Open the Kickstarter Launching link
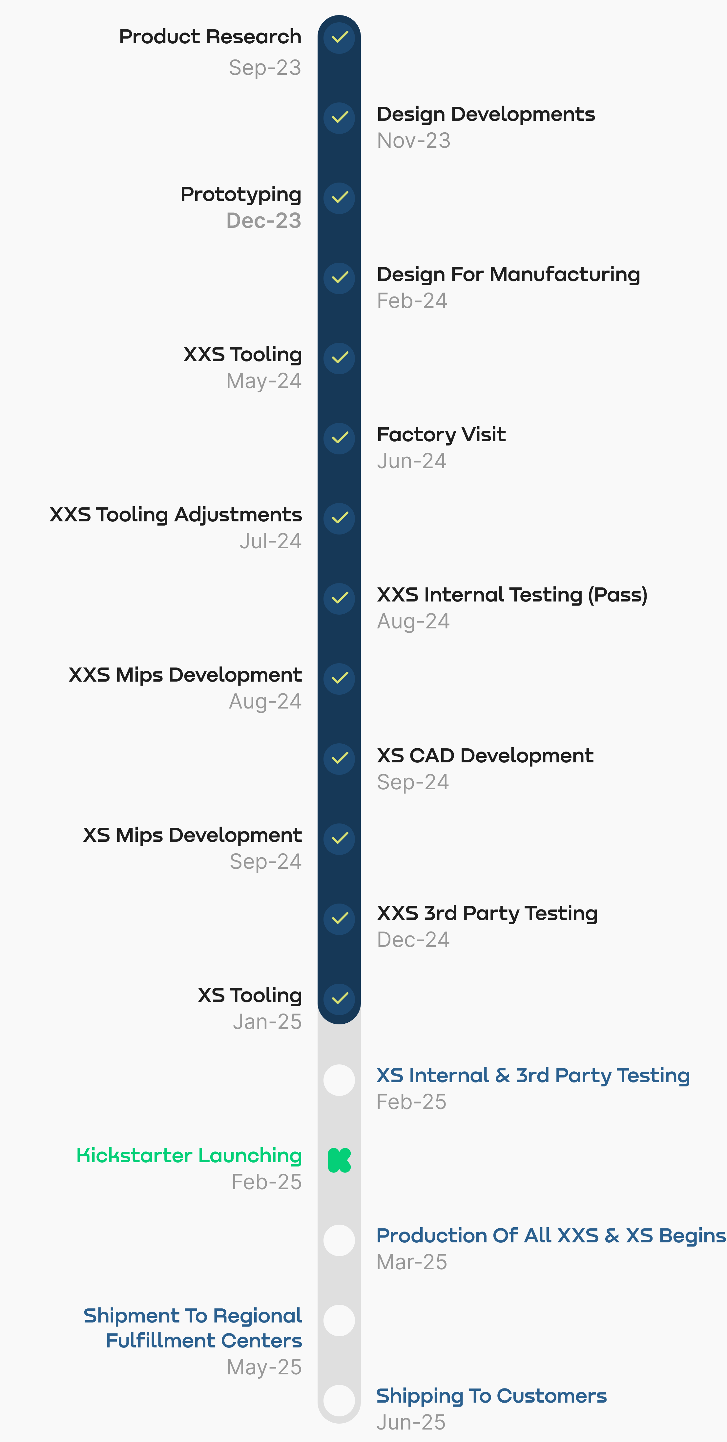Image resolution: width=727 pixels, height=1442 pixels. 189,1155
